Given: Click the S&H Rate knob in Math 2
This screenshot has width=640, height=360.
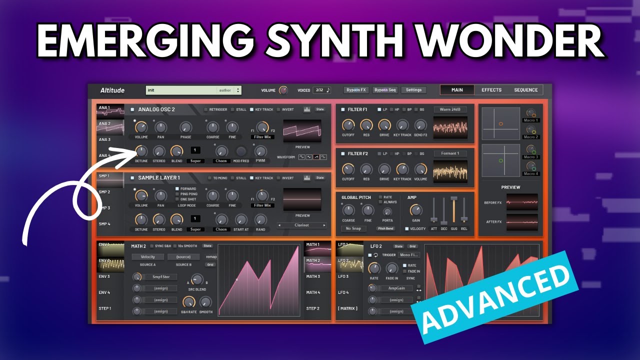Looking at the screenshot, I should [188, 302].
